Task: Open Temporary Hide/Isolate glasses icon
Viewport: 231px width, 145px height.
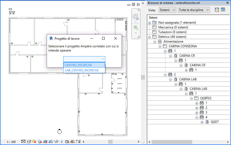Action: [56, 142]
